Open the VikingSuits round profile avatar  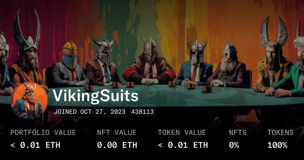(29, 101)
